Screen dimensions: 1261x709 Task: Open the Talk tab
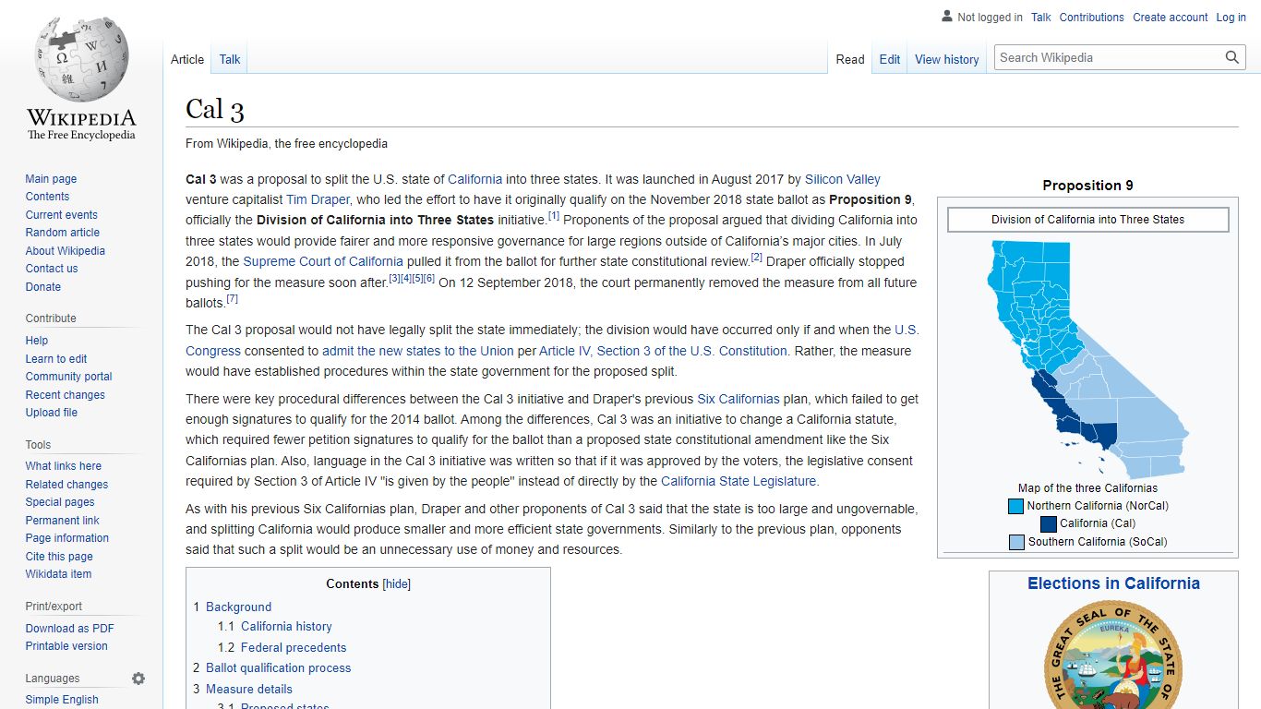pyautogui.click(x=230, y=59)
